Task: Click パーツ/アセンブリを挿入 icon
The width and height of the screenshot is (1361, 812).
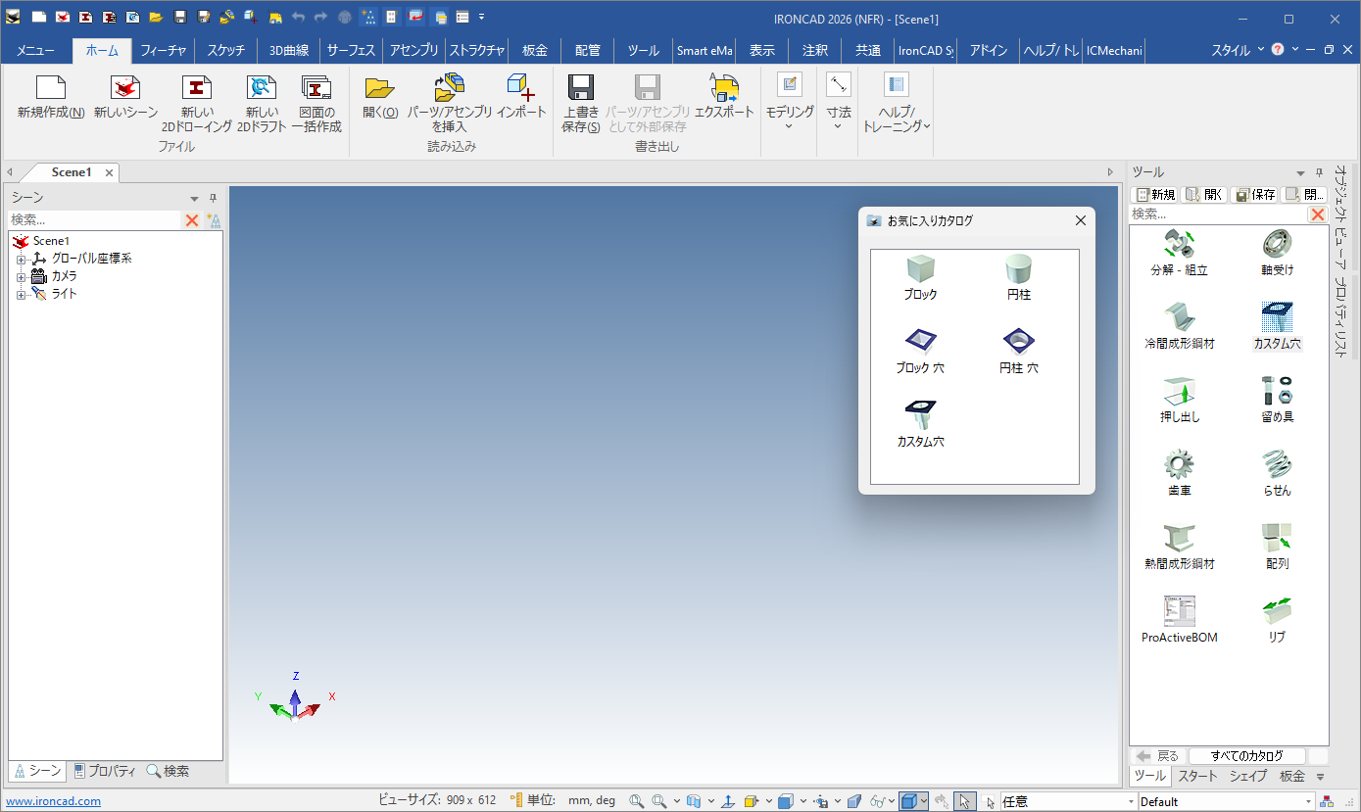Action: (x=450, y=87)
